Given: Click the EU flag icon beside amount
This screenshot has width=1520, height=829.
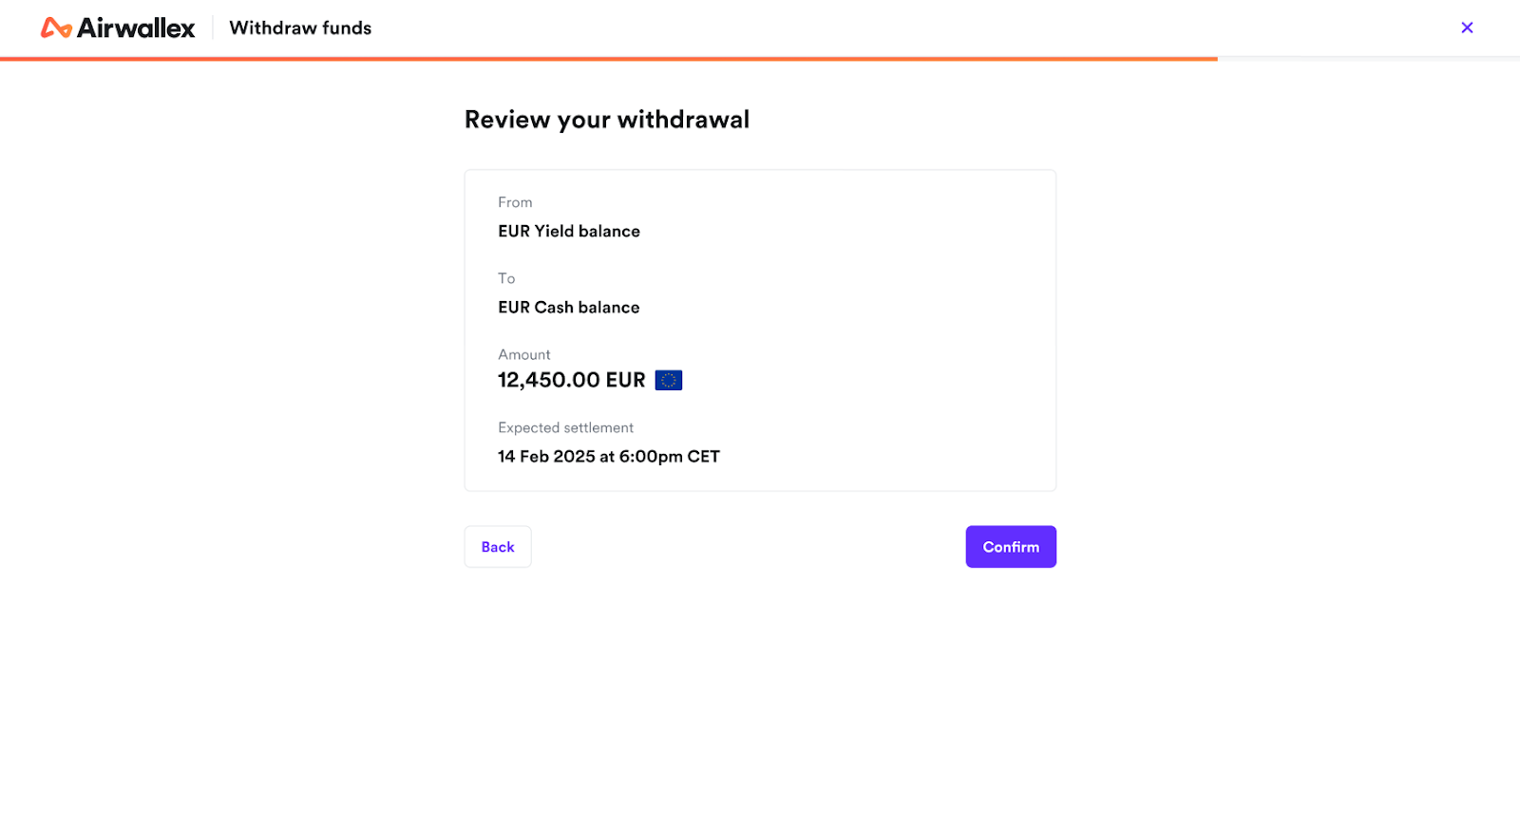Looking at the screenshot, I should tap(669, 380).
